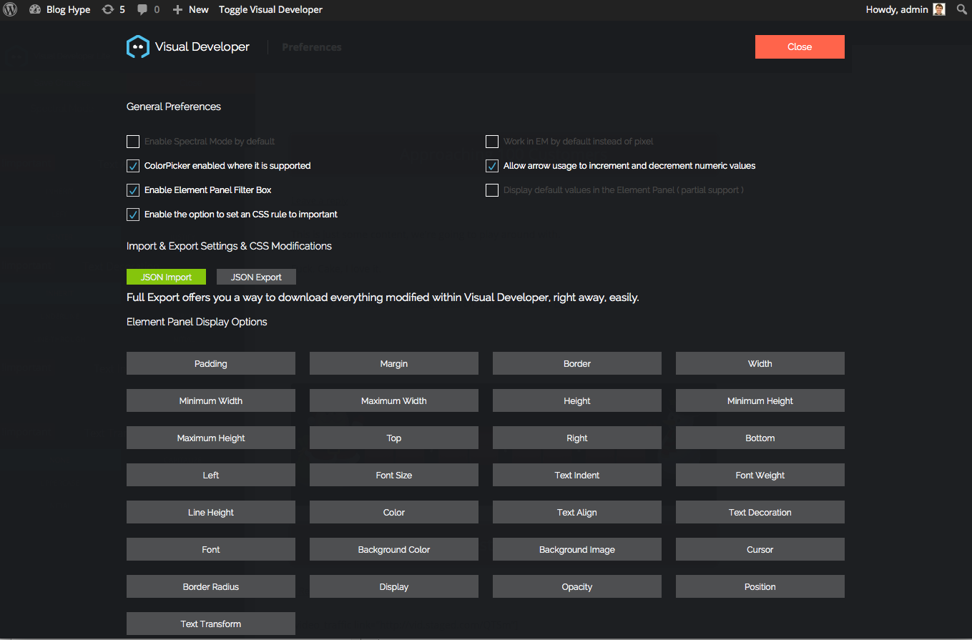The width and height of the screenshot is (972, 640).
Task: Toggle the Cursor display option
Action: (760, 549)
